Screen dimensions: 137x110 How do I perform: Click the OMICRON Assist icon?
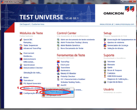click(x=105, y=76)
